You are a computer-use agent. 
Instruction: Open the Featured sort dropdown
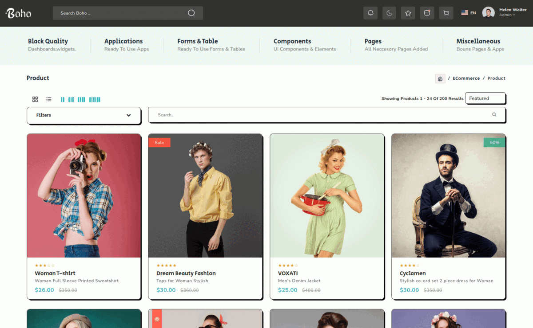(485, 98)
